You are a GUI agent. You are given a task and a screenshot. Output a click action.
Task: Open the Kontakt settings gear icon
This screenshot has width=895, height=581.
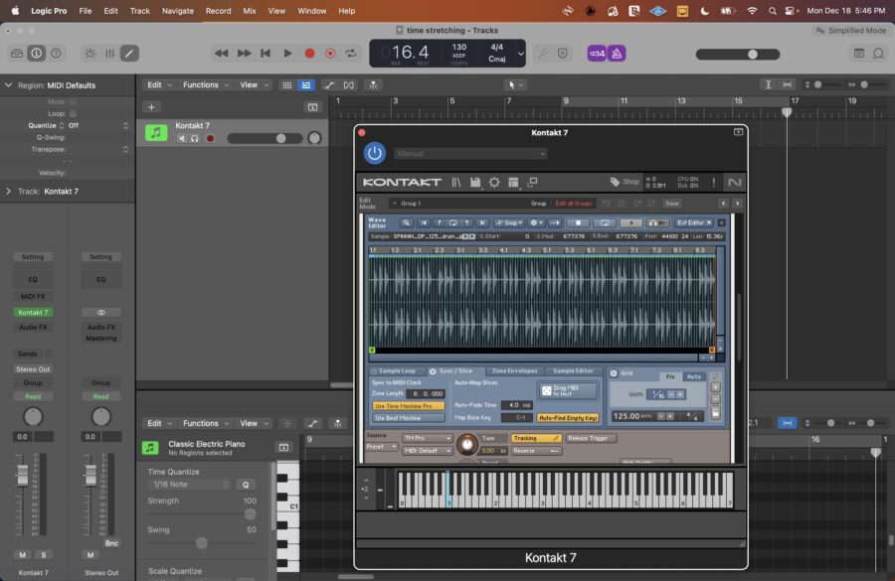coord(496,182)
